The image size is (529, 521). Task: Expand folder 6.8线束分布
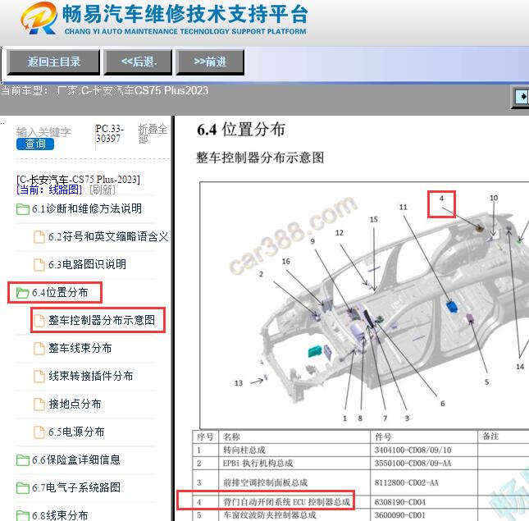tap(60, 515)
